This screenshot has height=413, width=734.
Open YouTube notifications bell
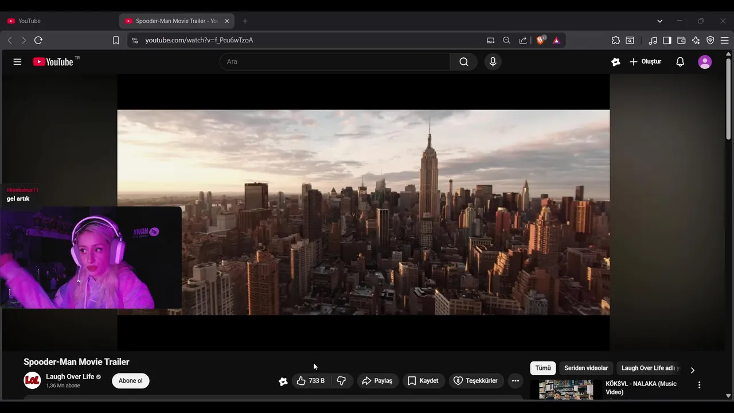pos(680,62)
